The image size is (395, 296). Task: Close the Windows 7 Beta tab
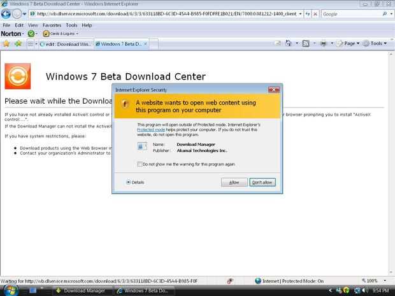[x=145, y=44]
